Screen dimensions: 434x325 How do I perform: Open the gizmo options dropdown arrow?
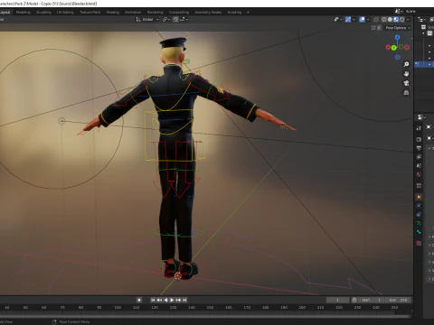click(354, 19)
